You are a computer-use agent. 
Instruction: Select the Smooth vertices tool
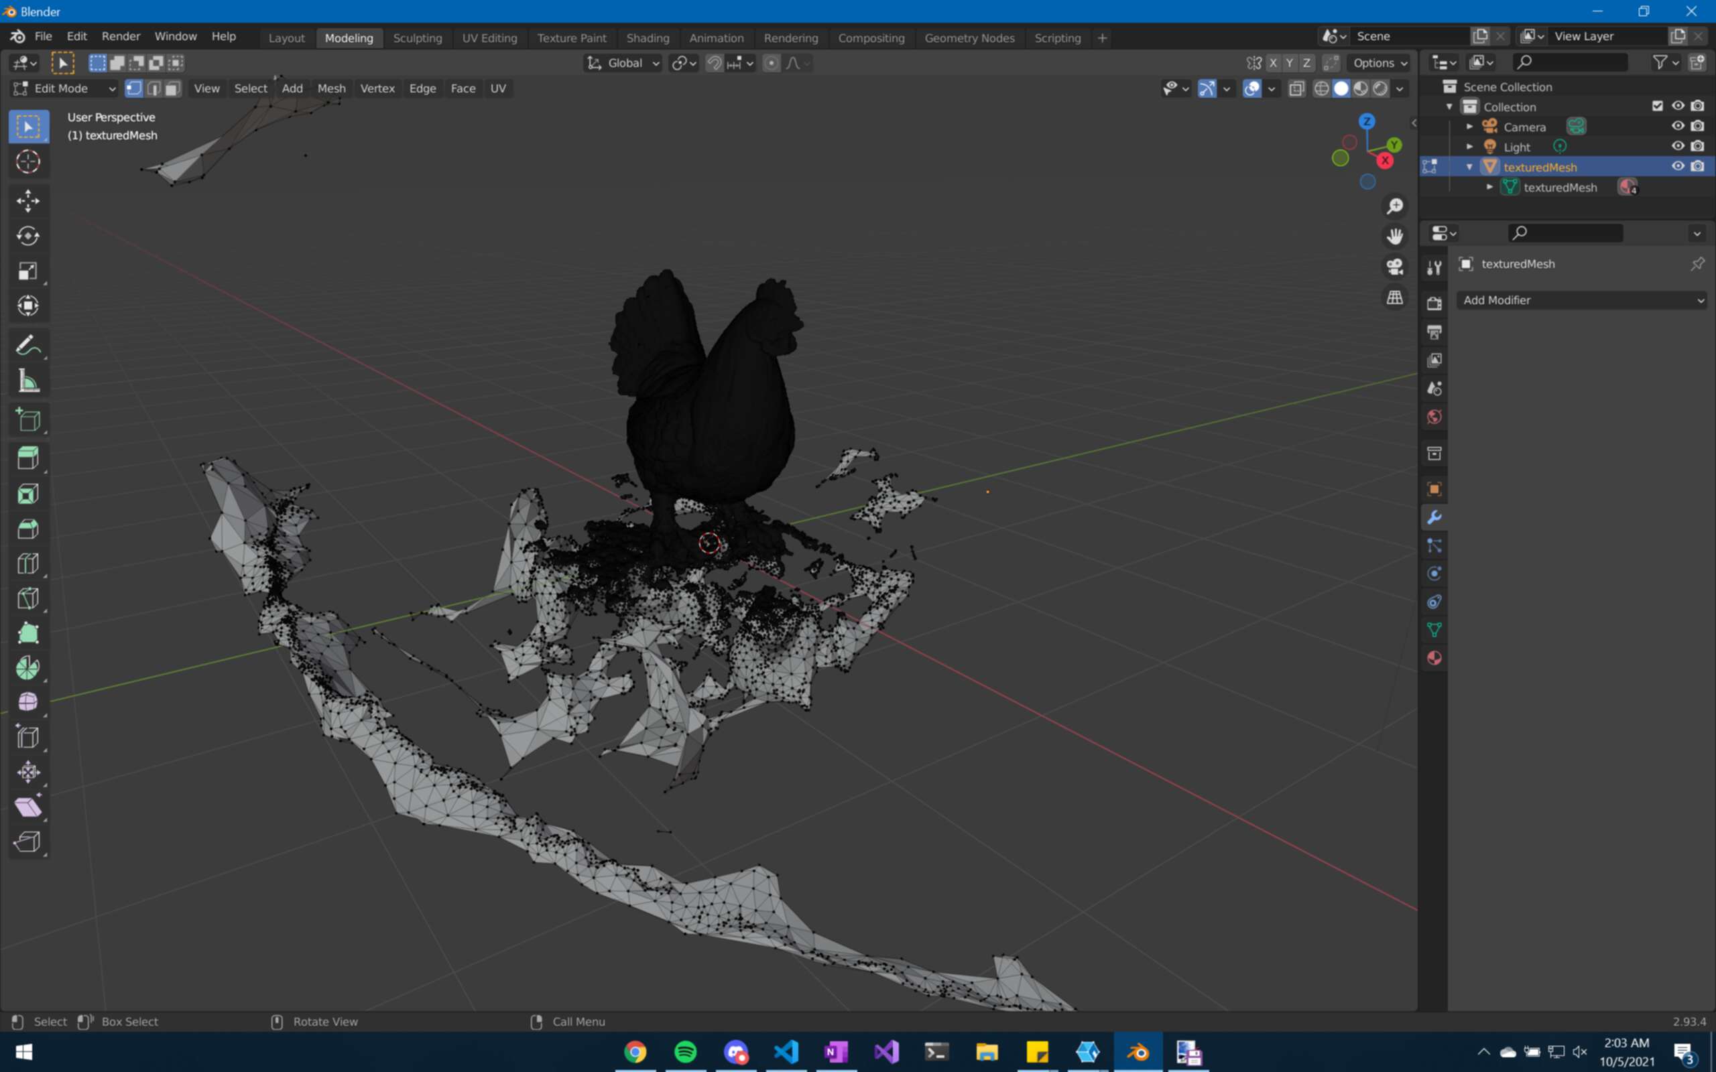tap(28, 702)
